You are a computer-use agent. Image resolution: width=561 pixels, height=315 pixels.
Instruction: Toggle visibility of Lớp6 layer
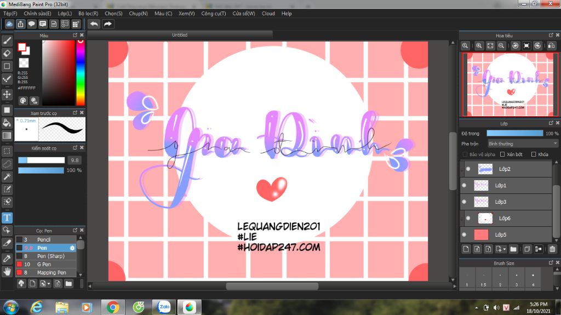468,219
